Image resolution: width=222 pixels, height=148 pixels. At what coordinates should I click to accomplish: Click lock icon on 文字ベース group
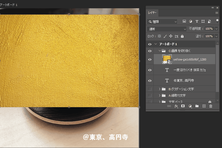210,102
